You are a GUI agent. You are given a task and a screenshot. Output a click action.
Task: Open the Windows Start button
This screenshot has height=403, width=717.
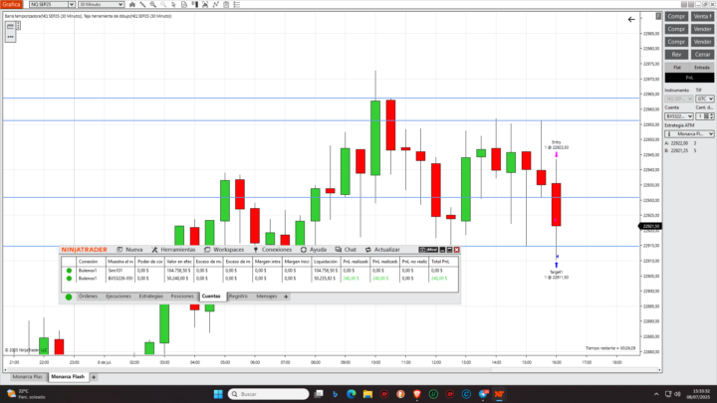pos(218,394)
